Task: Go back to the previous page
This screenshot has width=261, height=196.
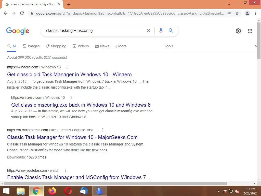Action: click(6, 13)
